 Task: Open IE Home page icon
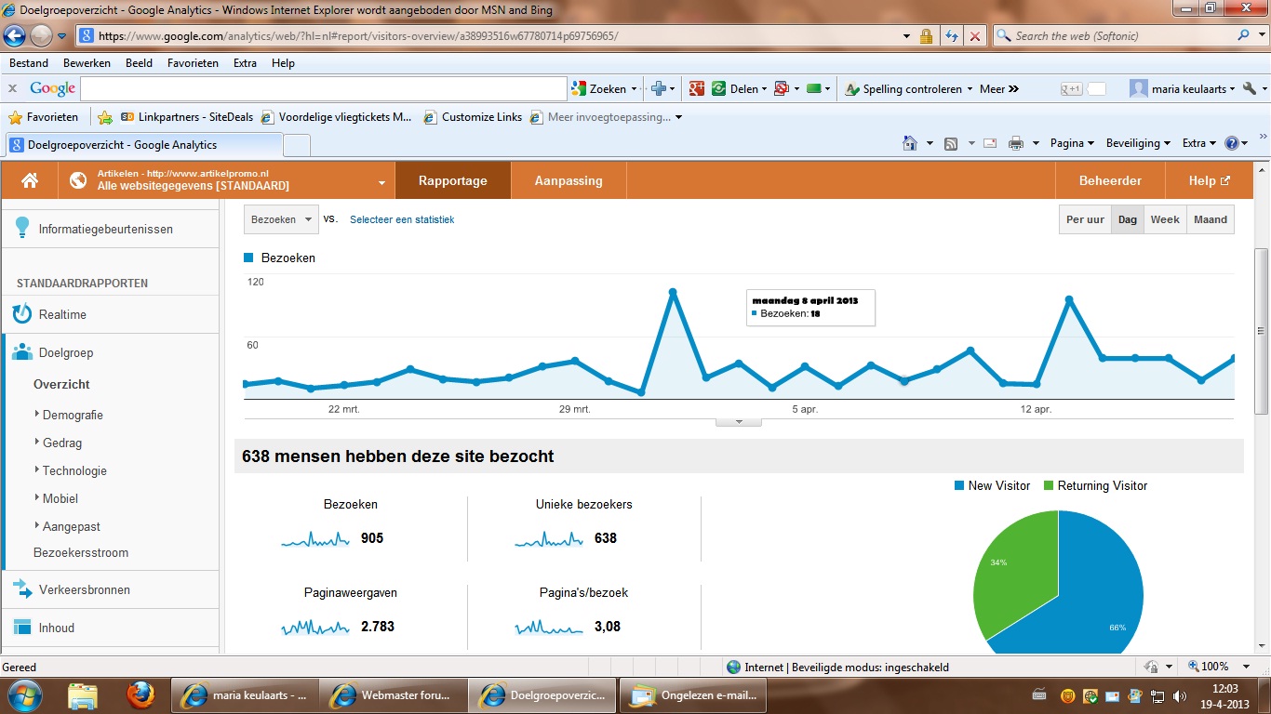[x=910, y=143]
